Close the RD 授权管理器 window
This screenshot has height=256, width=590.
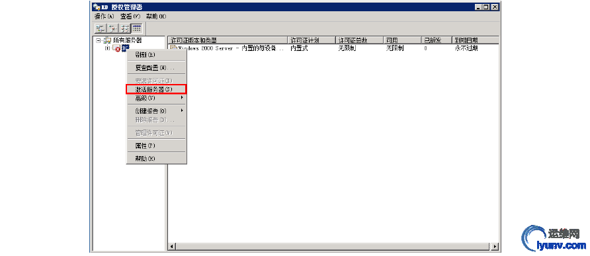[495, 7]
